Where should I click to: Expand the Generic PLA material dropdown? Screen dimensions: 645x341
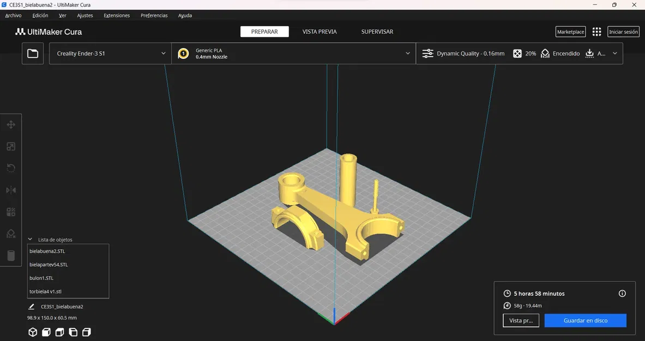(x=294, y=53)
